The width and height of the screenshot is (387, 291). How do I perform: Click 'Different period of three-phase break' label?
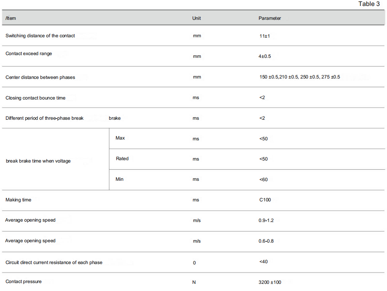coord(45,118)
